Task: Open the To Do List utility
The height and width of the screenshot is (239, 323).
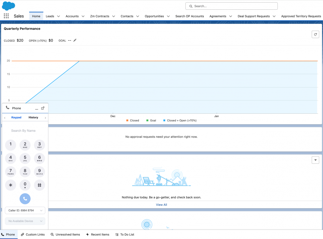Action: coord(125,234)
